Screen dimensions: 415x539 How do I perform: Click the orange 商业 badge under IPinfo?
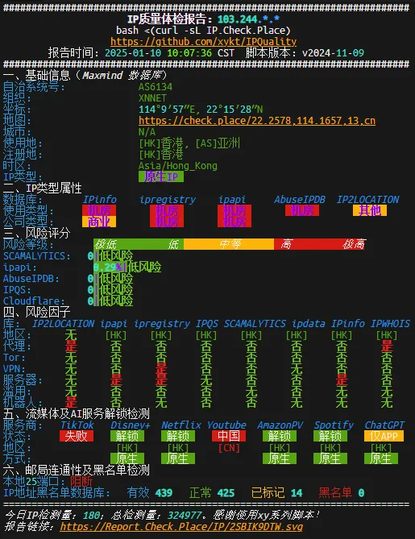99,222
